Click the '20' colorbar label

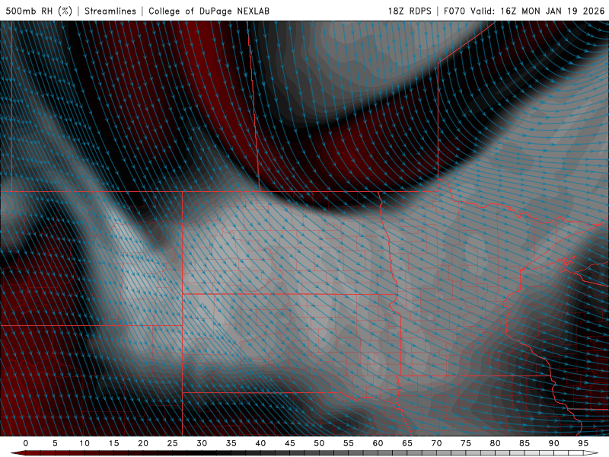[143, 443]
